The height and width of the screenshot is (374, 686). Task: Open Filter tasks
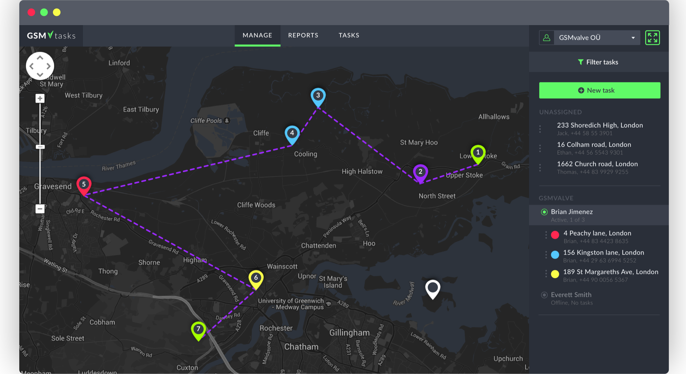[x=598, y=62]
